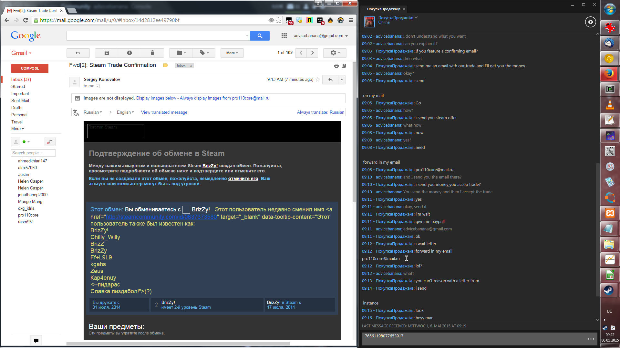
Task: Click the Reply arrow on message
Action: (x=330, y=80)
